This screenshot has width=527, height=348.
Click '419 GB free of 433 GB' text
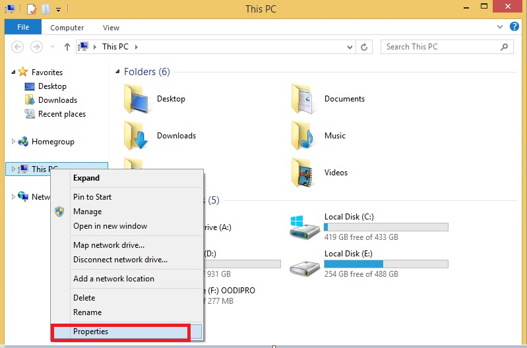coord(361,237)
